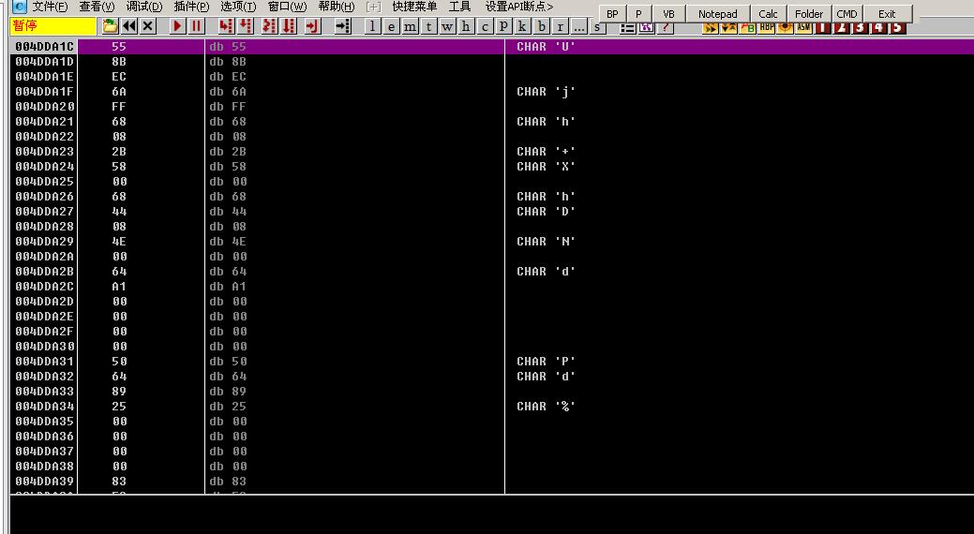This screenshot has height=534, width=974.
Task: Open the 选项(T) menu
Action: pyautogui.click(x=238, y=7)
